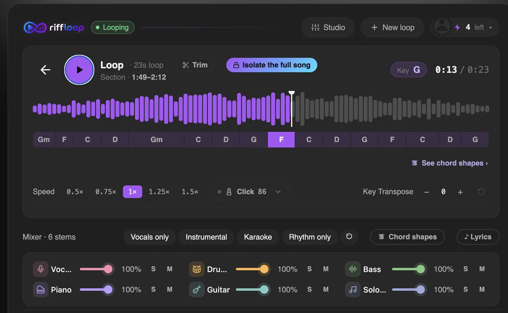Open the Lyrics panel
Image resolution: width=508 pixels, height=313 pixels.
pos(478,237)
